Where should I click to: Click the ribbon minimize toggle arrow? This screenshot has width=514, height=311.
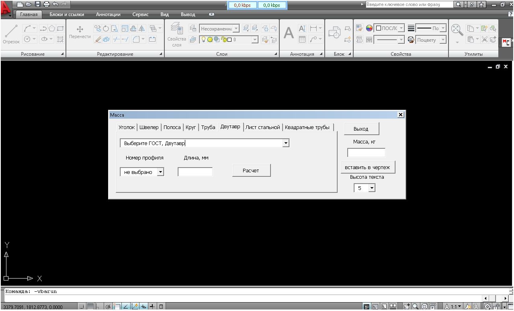coord(211,14)
